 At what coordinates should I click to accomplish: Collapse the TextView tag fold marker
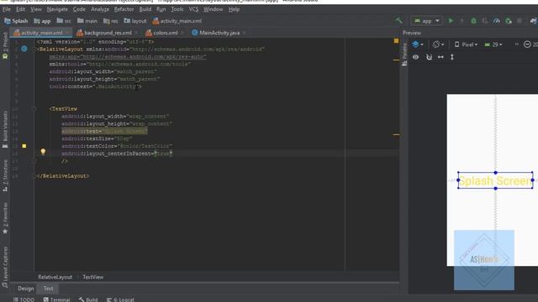[34, 109]
